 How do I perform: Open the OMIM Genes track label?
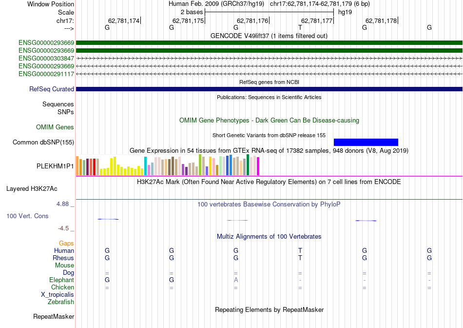click(x=55, y=127)
